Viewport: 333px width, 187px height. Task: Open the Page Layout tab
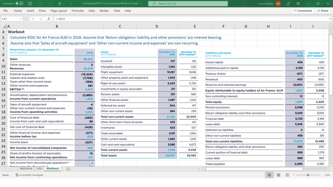pos(59,11)
